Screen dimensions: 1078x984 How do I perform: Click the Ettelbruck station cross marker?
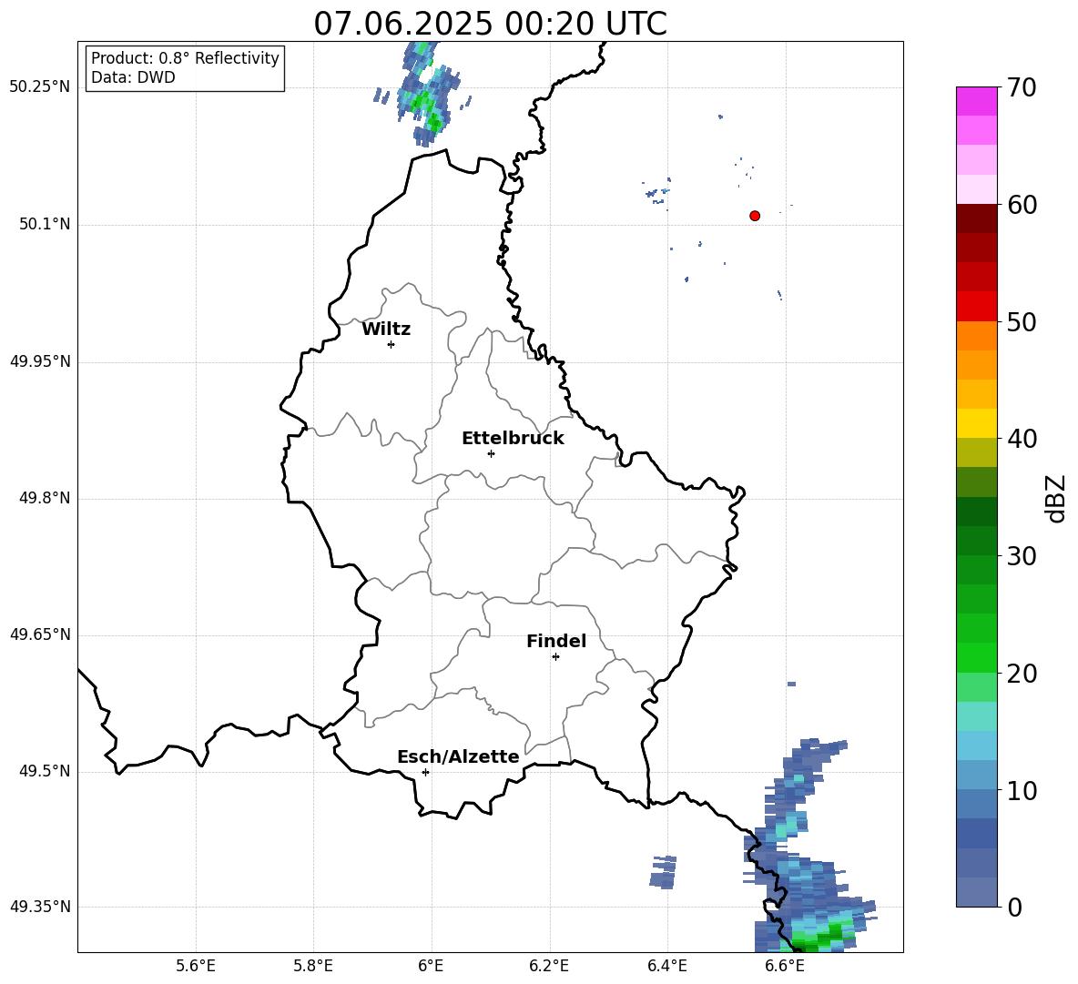click(491, 453)
